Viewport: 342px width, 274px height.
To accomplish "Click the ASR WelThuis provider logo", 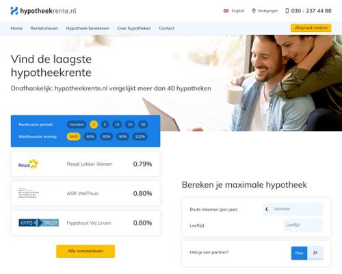I will [29, 193].
